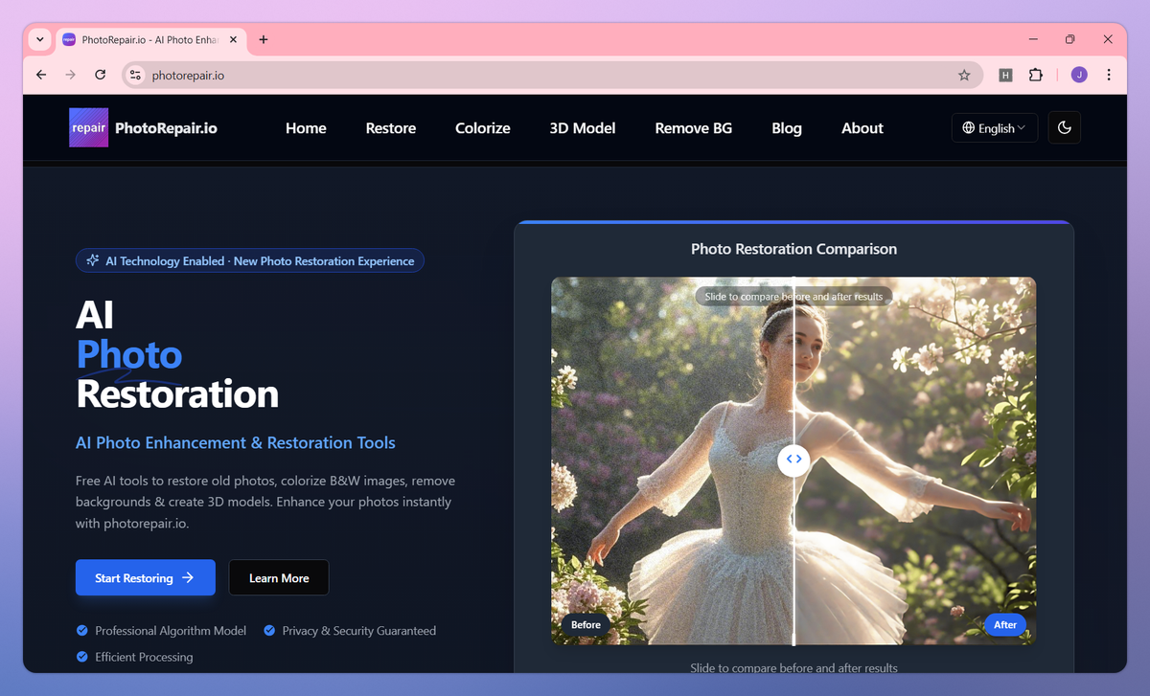The image size is (1150, 696).
Task: Open the H extension icon
Action: pos(1005,75)
